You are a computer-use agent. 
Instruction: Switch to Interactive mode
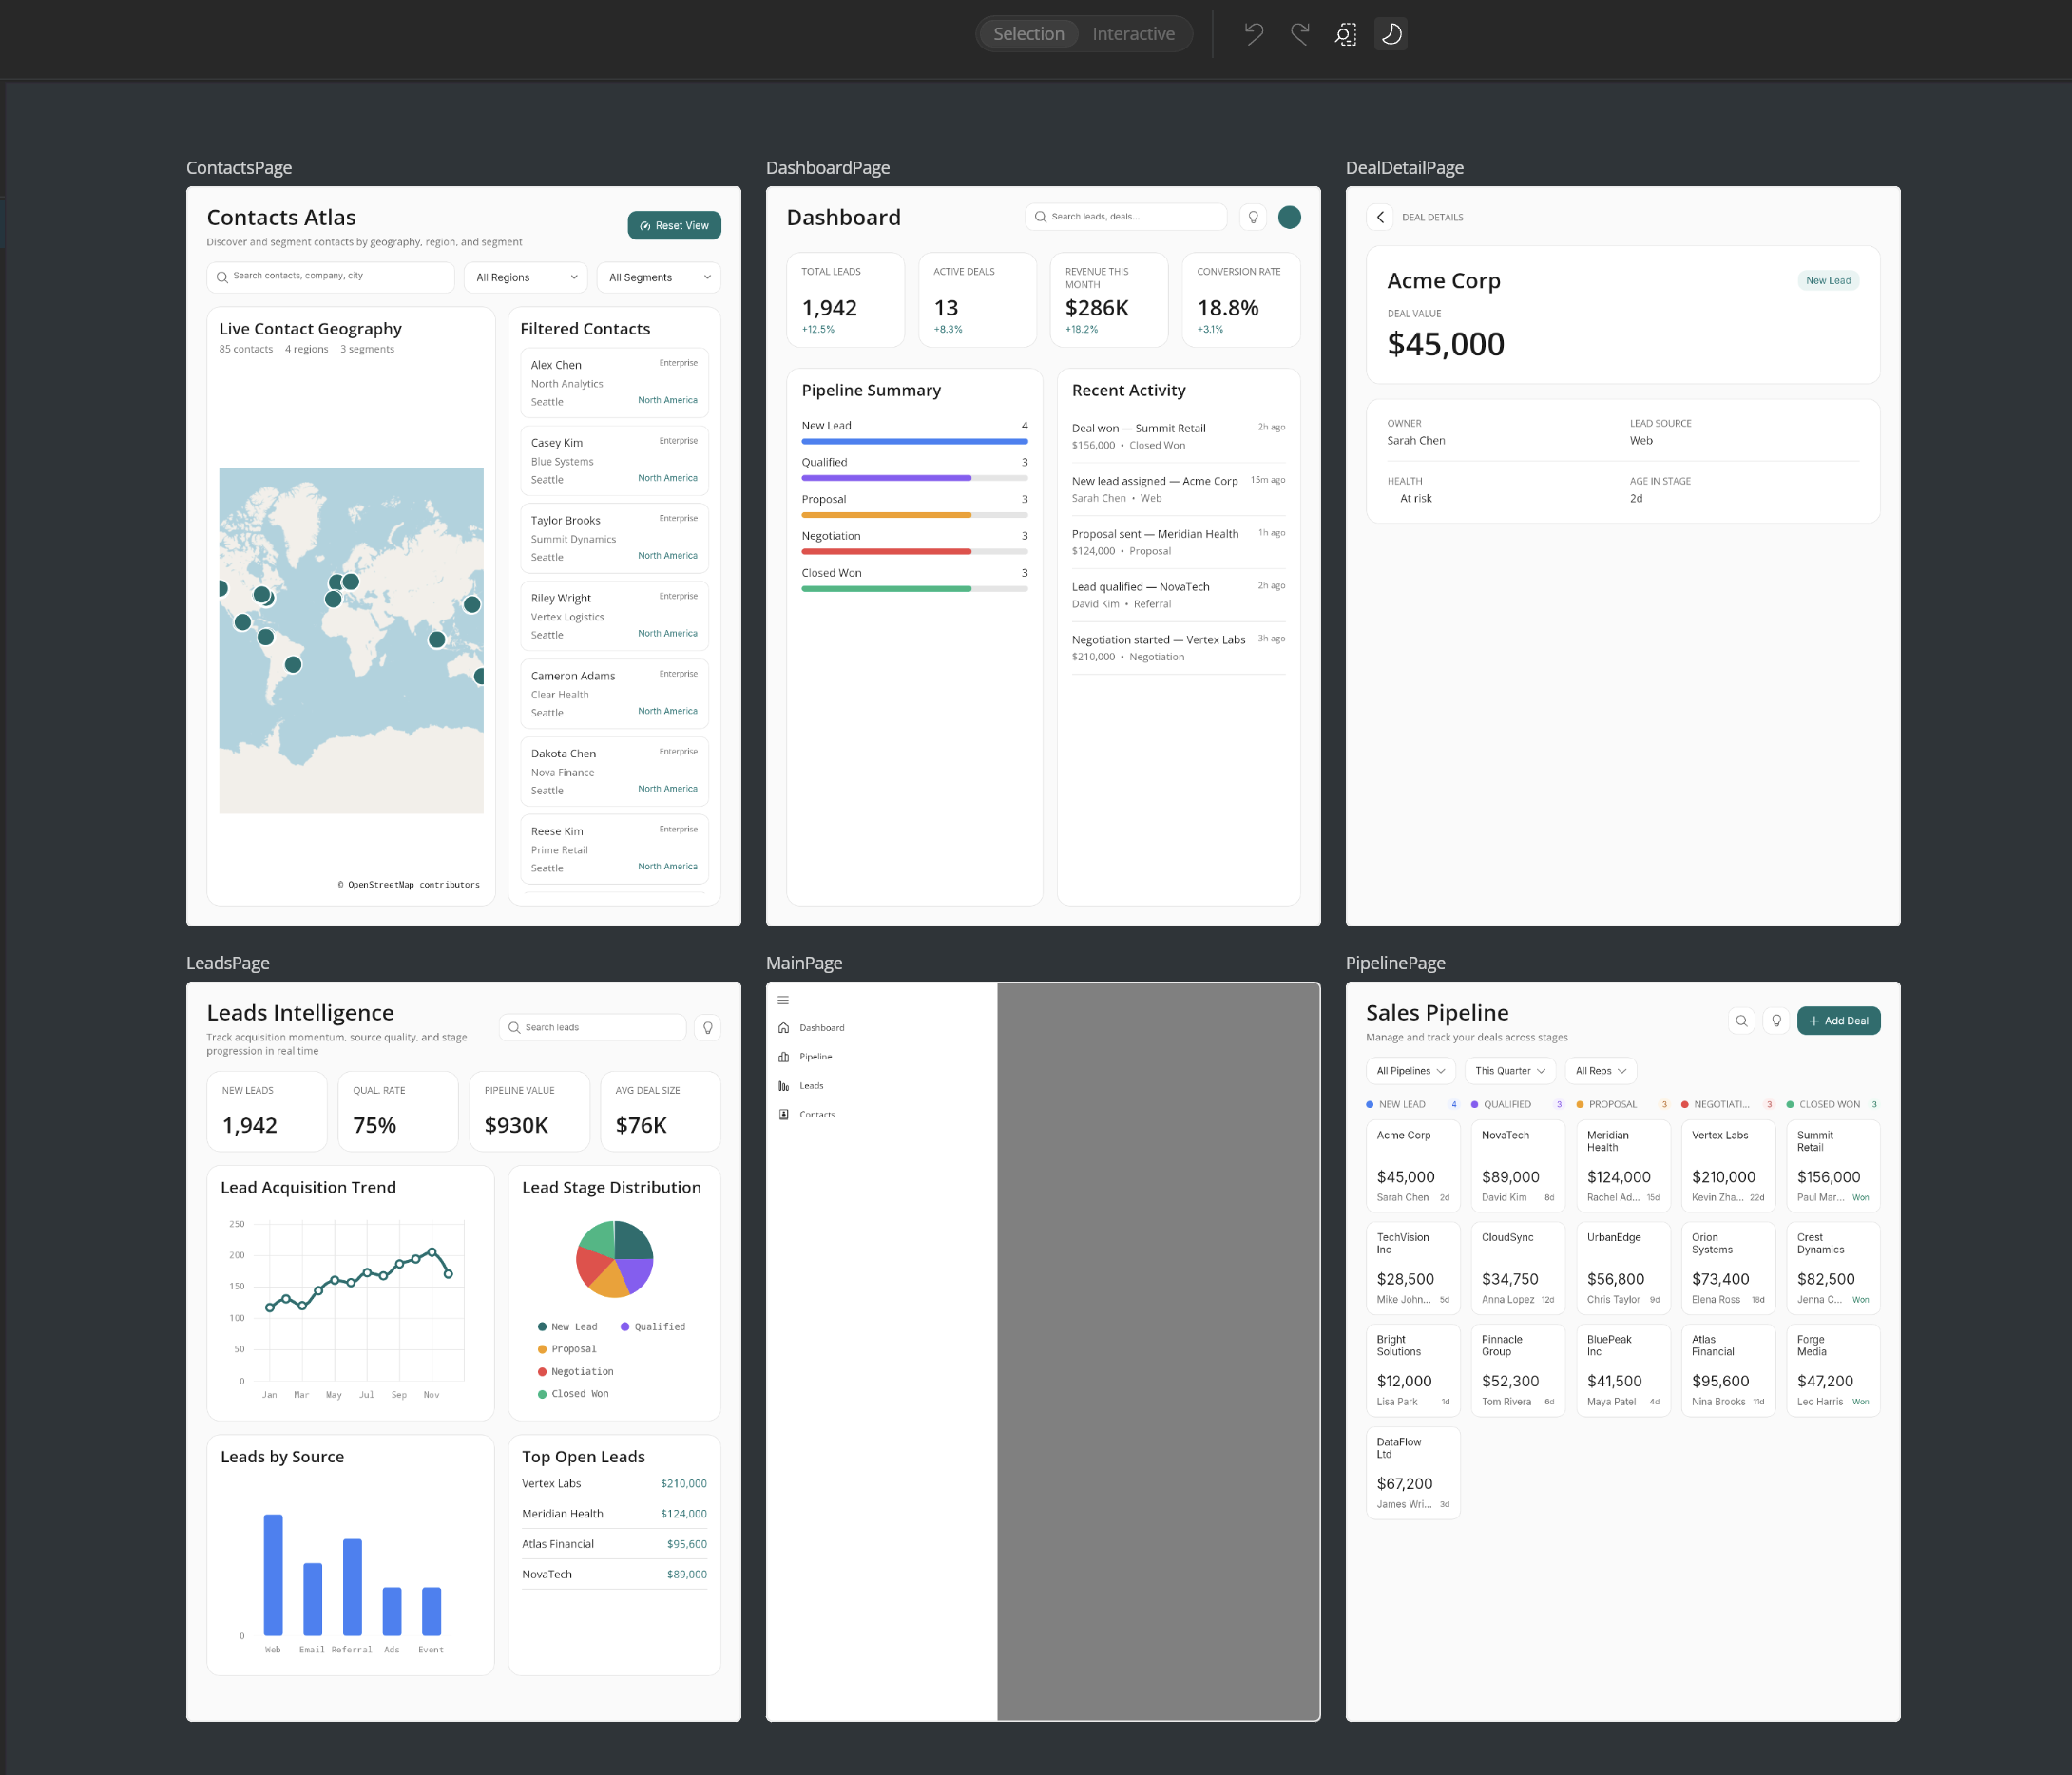click(1133, 34)
